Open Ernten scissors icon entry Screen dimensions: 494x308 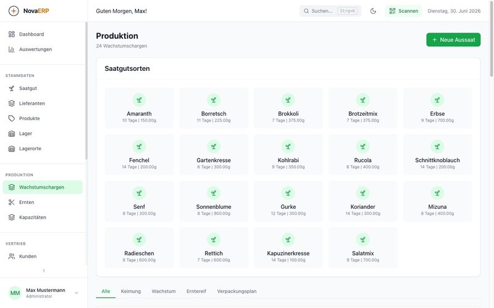click(12, 203)
